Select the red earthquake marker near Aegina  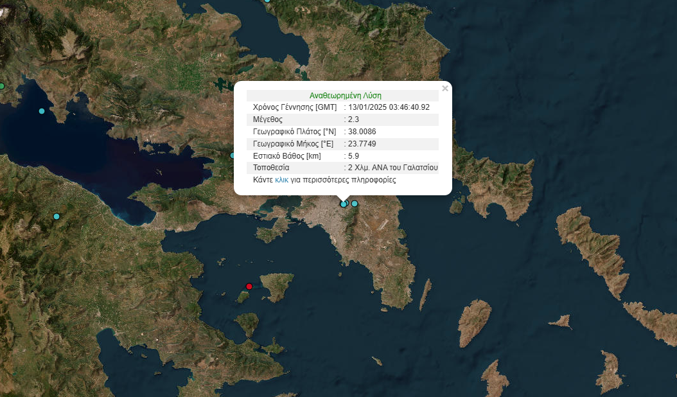coord(249,287)
